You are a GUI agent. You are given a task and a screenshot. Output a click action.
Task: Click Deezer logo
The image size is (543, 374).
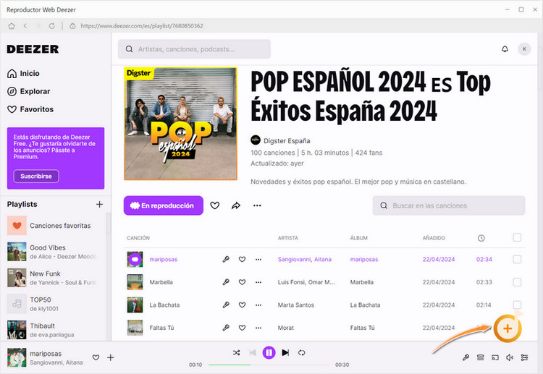point(33,49)
